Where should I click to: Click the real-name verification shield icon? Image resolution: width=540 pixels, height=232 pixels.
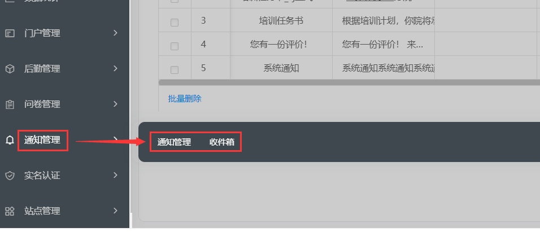10,176
